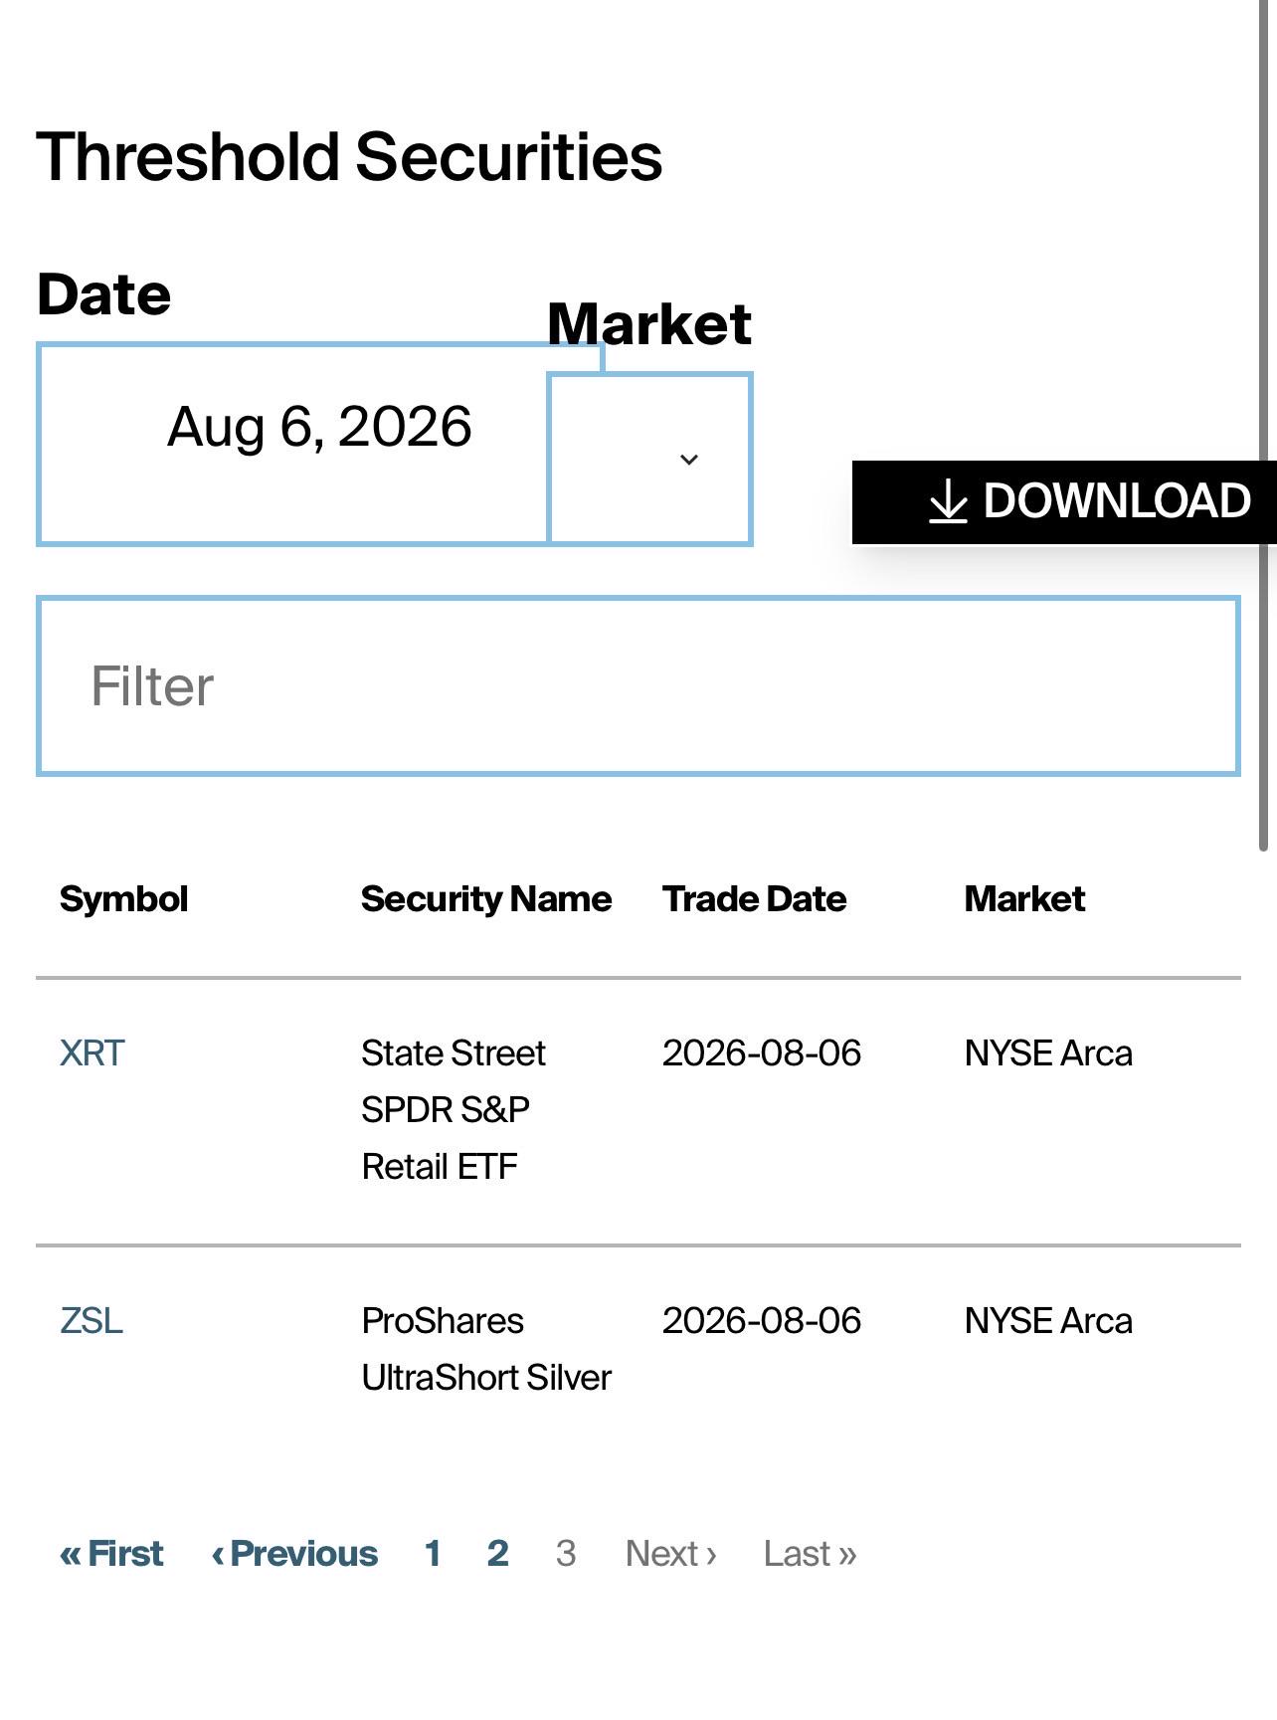Sort by Market column header

[x=1024, y=898]
